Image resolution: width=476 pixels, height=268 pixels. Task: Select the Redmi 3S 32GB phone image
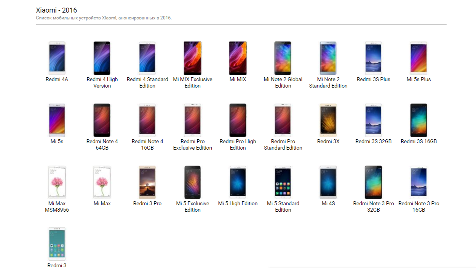[x=374, y=120]
